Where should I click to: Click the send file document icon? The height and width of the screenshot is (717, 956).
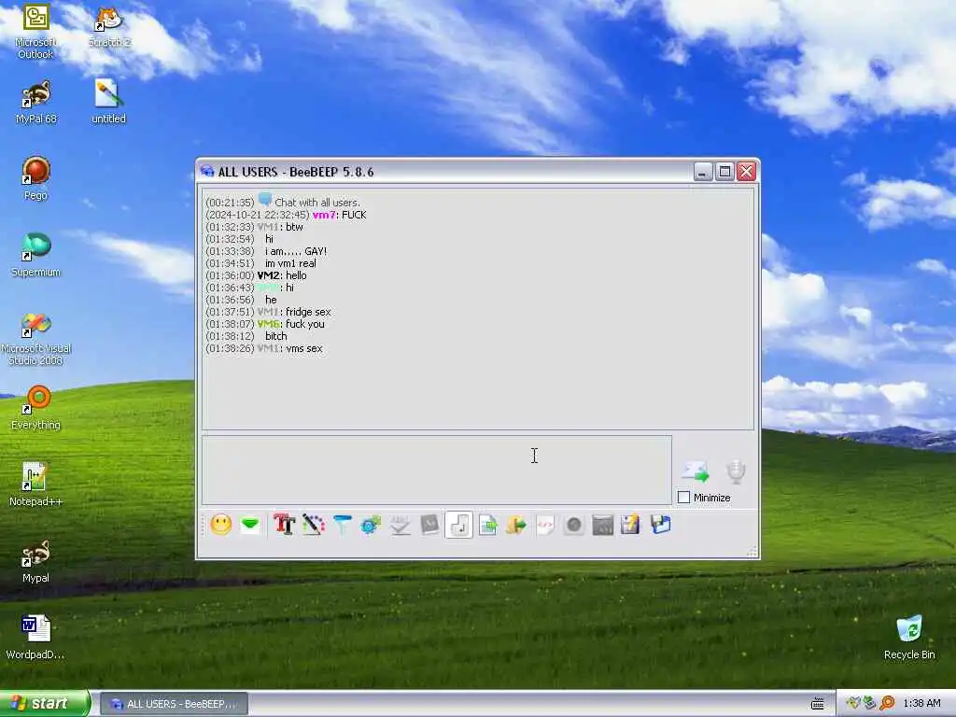[x=487, y=525]
